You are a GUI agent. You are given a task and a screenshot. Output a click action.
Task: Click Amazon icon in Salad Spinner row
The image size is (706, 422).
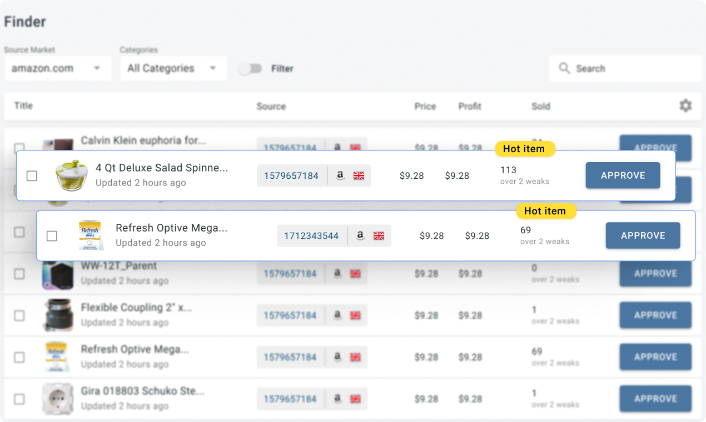(x=340, y=175)
